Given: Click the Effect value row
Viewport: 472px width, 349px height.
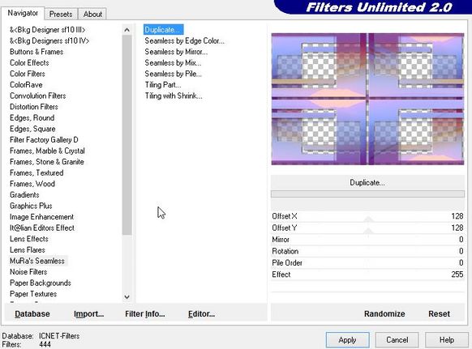Looking at the screenshot, I should pos(367,275).
